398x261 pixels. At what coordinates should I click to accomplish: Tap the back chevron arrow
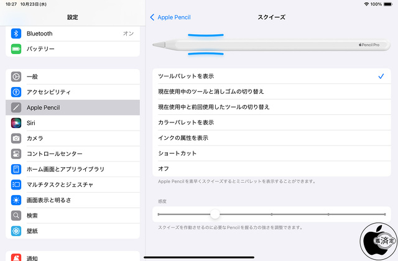tap(152, 17)
